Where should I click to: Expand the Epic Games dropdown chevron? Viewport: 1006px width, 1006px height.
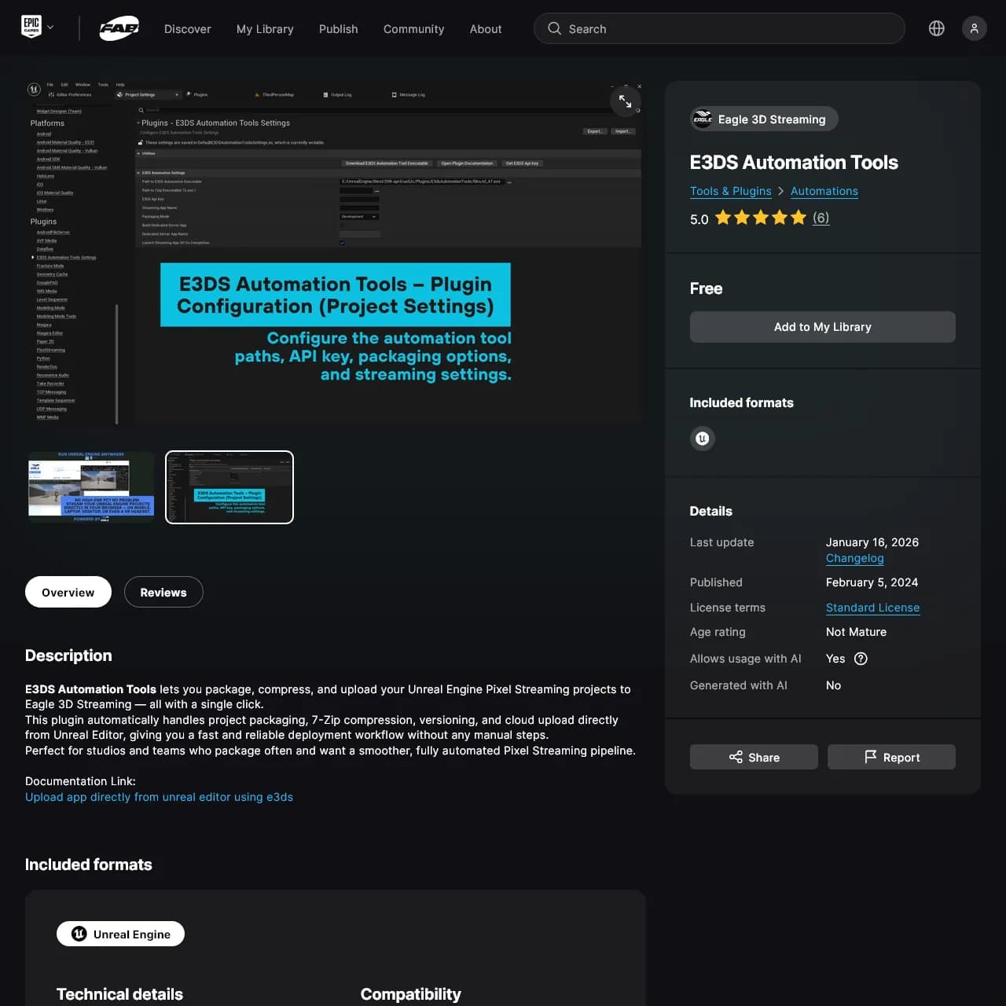50,28
